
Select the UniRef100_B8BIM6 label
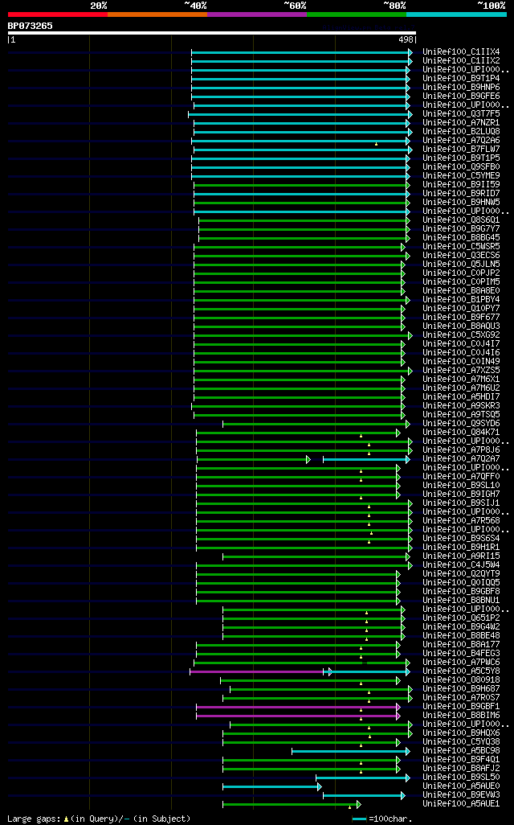click(x=462, y=716)
